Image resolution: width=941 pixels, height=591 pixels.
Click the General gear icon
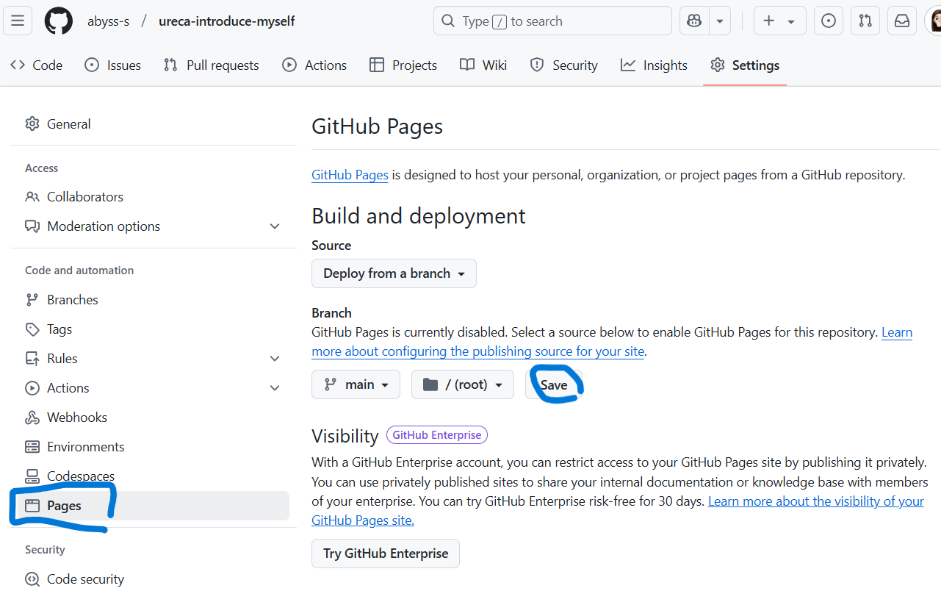point(32,124)
